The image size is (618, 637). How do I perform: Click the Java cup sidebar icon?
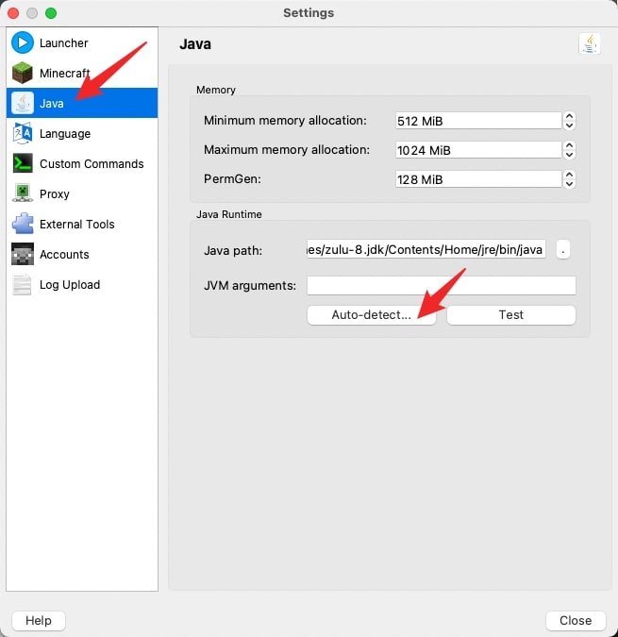pyautogui.click(x=23, y=103)
